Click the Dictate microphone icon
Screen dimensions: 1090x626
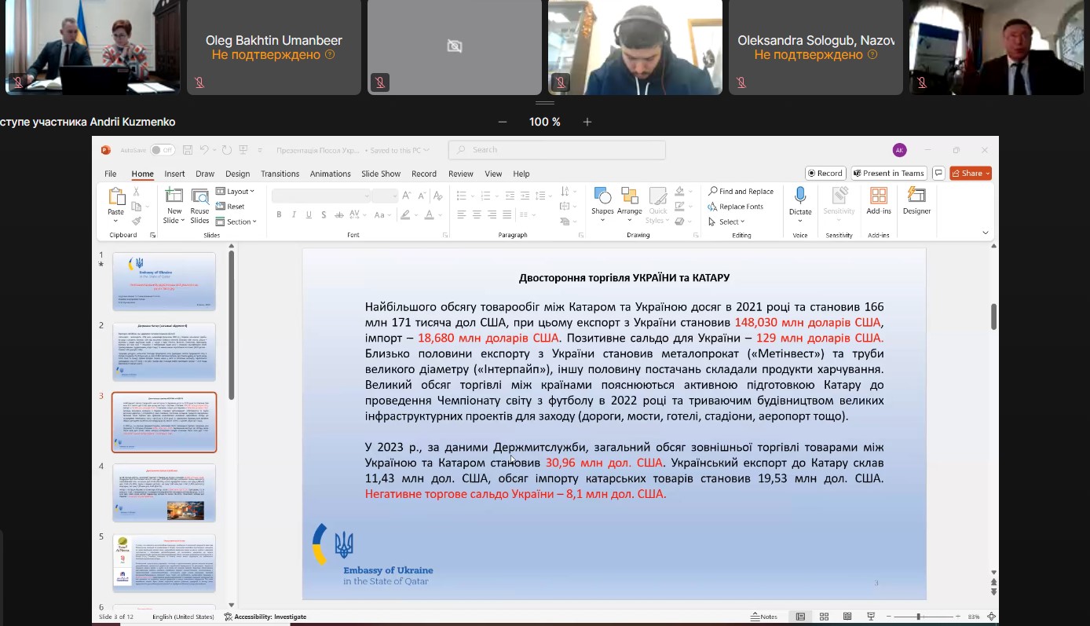tap(800, 196)
